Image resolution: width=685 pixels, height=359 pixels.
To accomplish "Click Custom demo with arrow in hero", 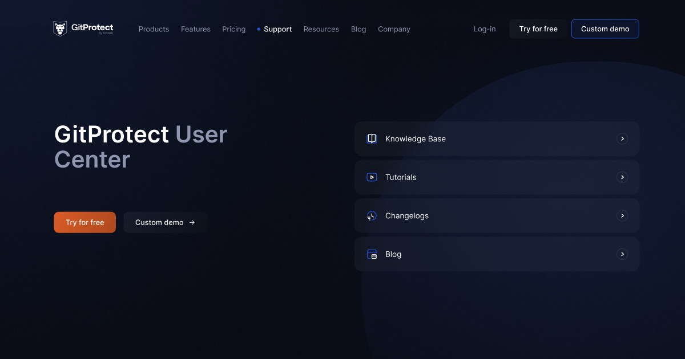I will 165,222.
